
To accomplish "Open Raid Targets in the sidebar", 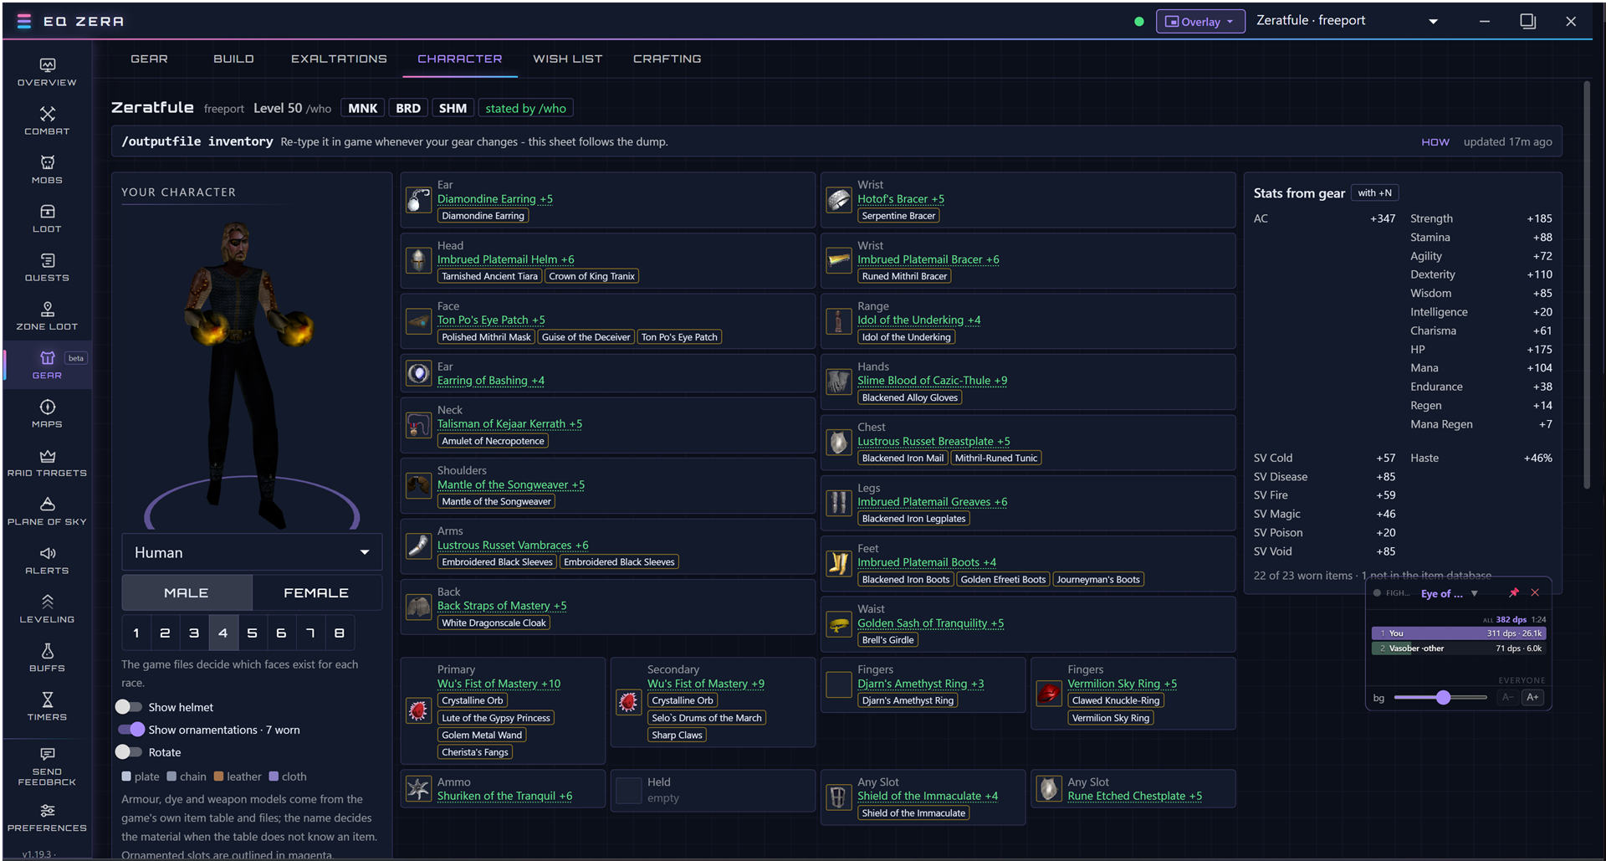I will [47, 463].
